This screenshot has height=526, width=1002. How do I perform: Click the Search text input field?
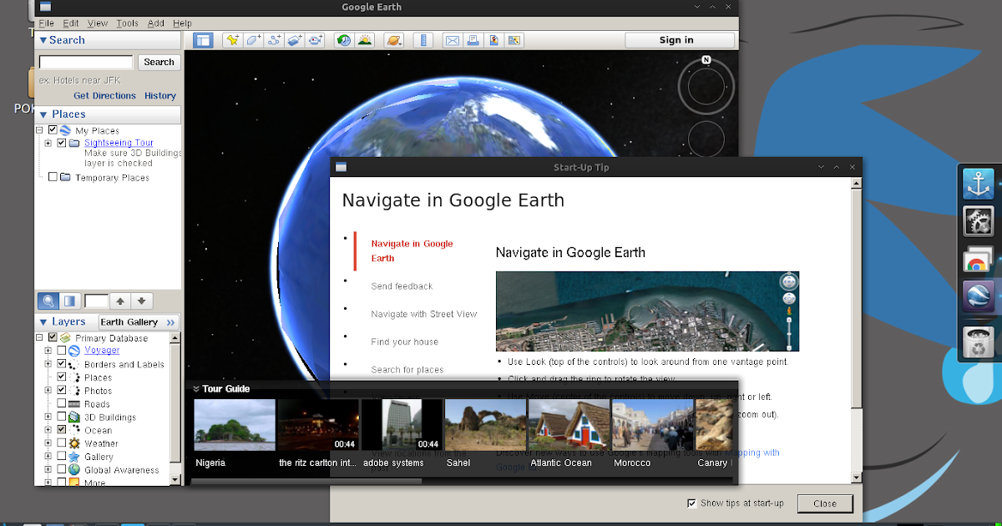[x=86, y=62]
